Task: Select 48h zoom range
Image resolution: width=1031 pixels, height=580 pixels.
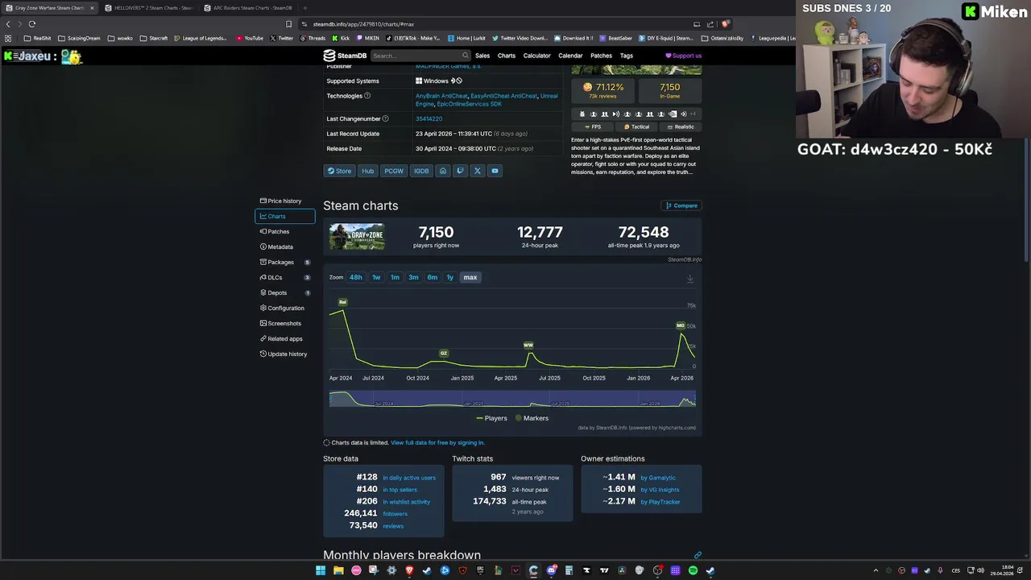Action: pyautogui.click(x=355, y=277)
